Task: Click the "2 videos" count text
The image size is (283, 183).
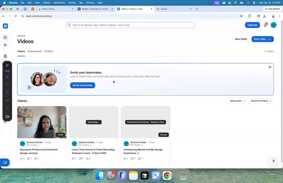Action: (x=269, y=51)
